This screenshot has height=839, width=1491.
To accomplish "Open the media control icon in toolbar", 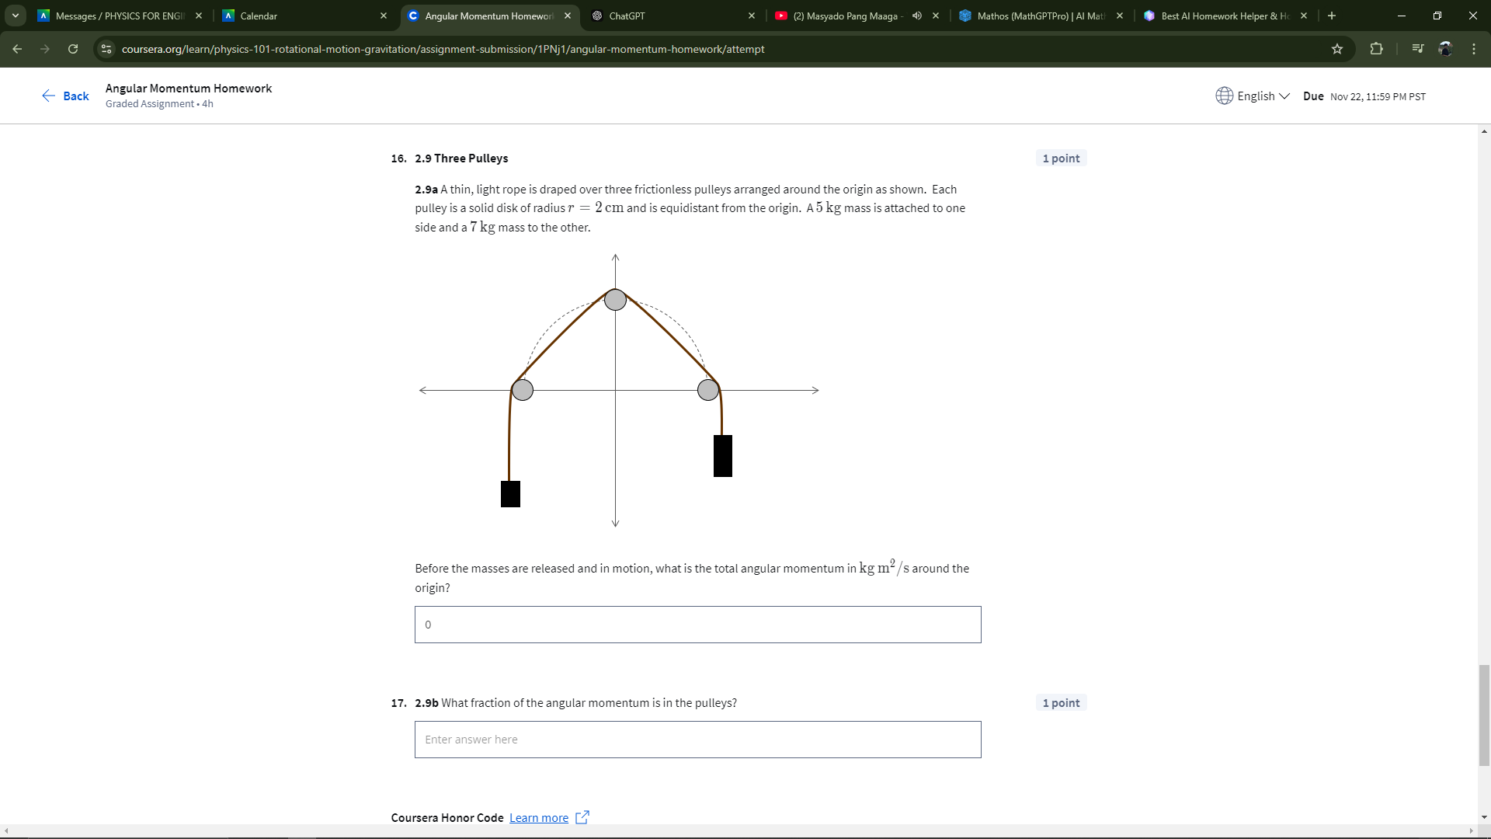I will (1418, 49).
